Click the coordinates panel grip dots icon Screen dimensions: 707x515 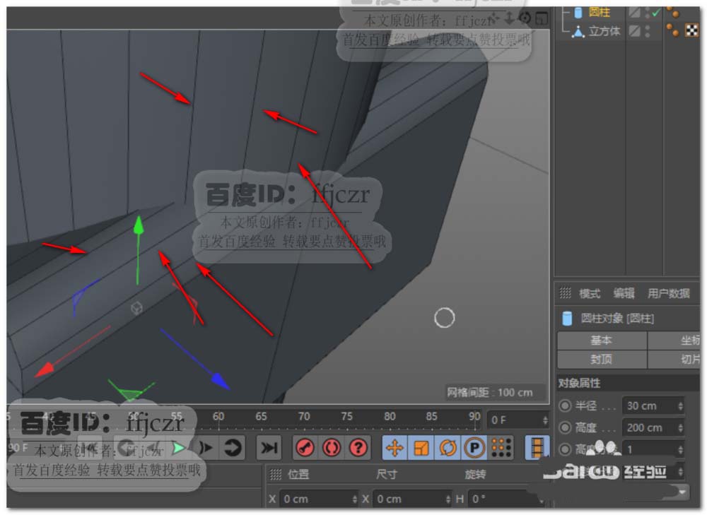click(x=275, y=475)
